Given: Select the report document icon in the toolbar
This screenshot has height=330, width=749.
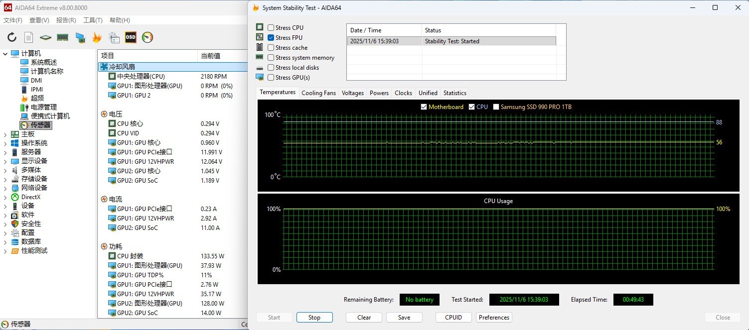Looking at the screenshot, I should (x=28, y=37).
